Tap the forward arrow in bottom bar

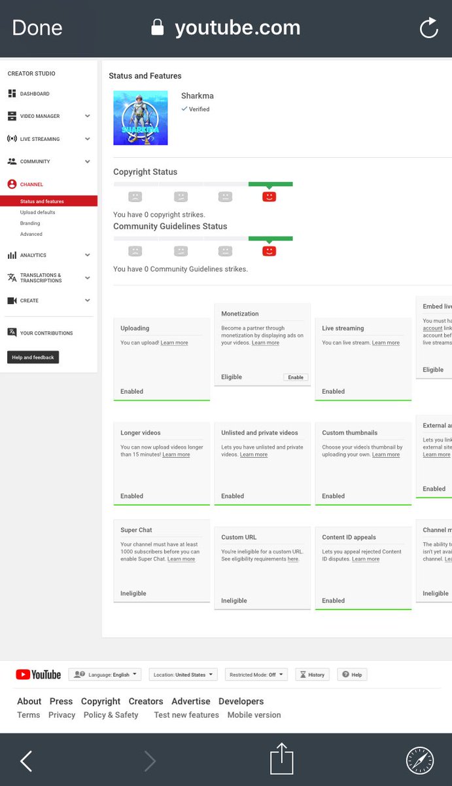(x=150, y=760)
